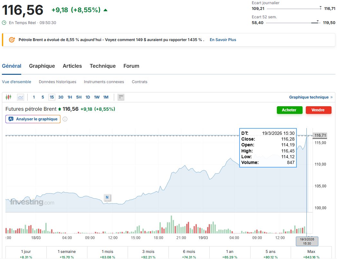Click the info icon beside Analyser le graphique
This screenshot has height=259, width=337.
tap(65, 119)
